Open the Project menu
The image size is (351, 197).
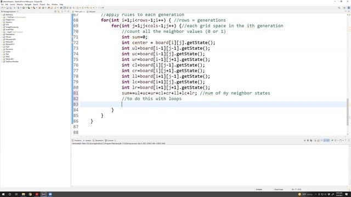(42, 4)
